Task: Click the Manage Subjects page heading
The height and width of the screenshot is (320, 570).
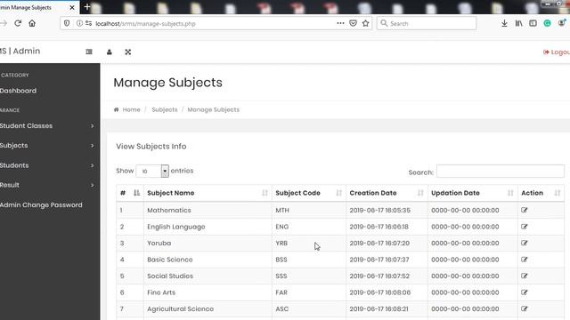Action: coord(168,83)
